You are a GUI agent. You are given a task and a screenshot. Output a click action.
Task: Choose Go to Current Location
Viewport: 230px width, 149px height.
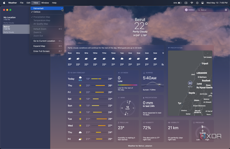tap(47, 41)
